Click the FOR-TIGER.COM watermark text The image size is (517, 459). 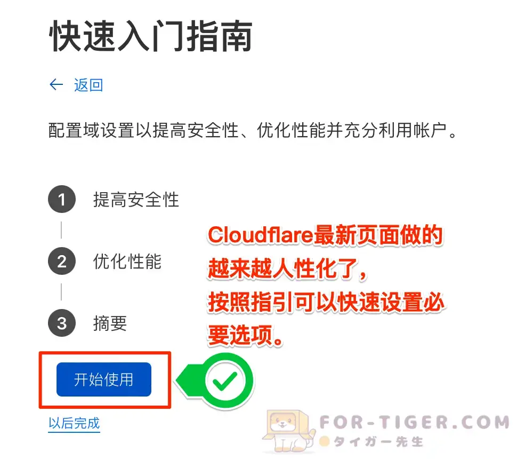pyautogui.click(x=415, y=422)
